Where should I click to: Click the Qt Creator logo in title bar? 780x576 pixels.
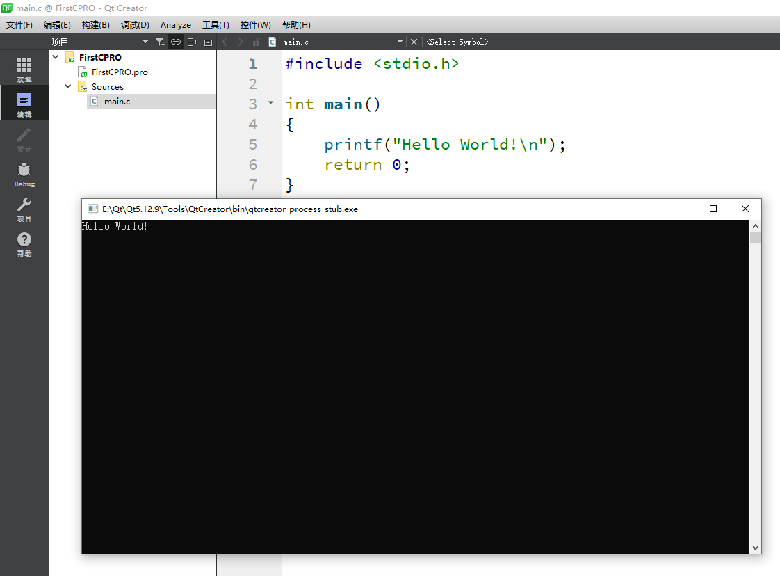(x=7, y=8)
